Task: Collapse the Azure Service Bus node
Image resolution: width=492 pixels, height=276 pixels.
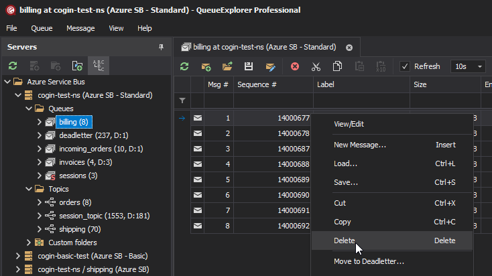Action: pyautogui.click(x=7, y=82)
